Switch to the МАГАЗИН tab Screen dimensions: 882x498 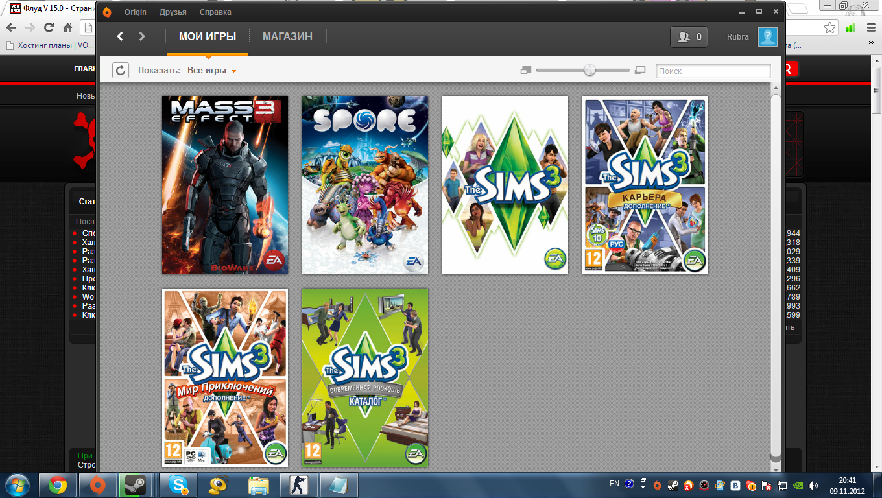click(287, 37)
